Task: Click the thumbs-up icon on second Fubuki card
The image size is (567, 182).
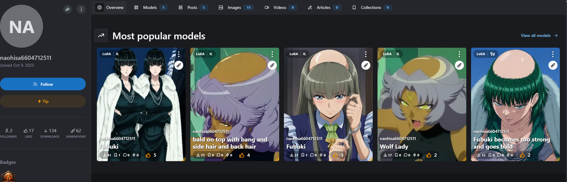Action: (x=335, y=155)
